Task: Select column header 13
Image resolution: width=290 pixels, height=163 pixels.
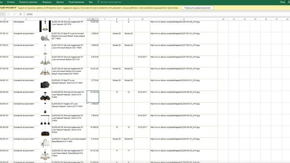Action: [234, 19]
